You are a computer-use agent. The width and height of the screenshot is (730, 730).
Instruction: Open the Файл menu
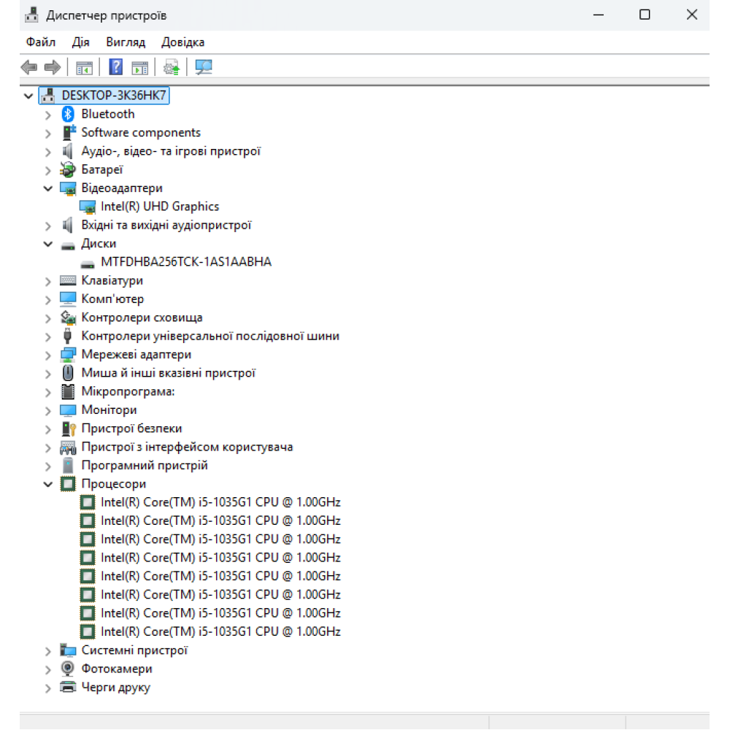tap(41, 42)
